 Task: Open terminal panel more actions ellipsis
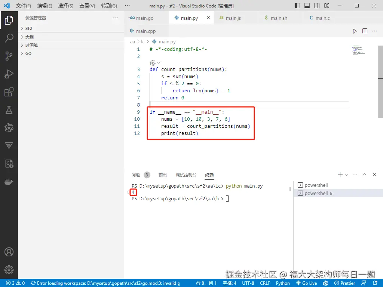click(355, 175)
